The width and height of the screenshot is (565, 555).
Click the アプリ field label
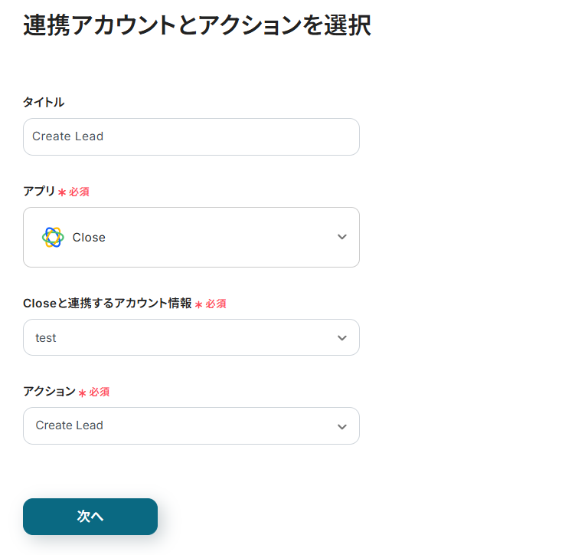(x=39, y=191)
